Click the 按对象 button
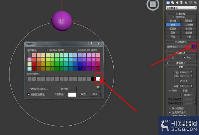Screen dimensions: 199x135 65,89
